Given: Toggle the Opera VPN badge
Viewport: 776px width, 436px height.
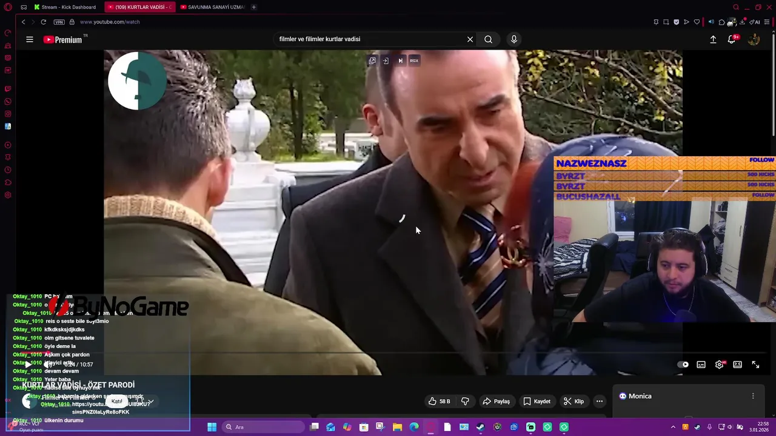Looking at the screenshot, I should pos(59,22).
